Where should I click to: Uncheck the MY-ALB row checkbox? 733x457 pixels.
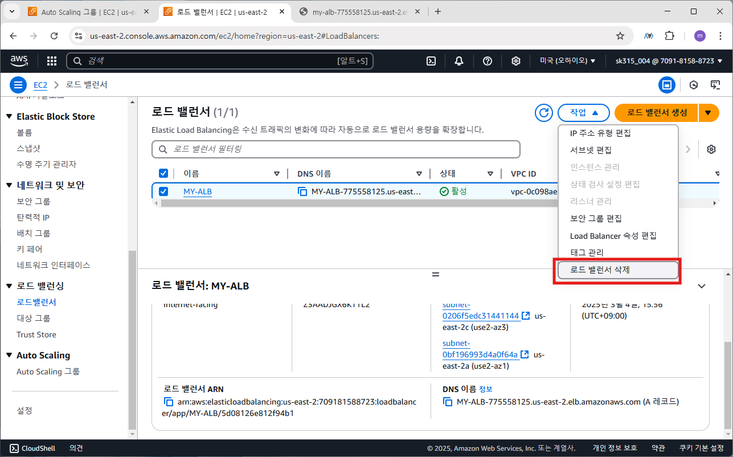point(163,191)
